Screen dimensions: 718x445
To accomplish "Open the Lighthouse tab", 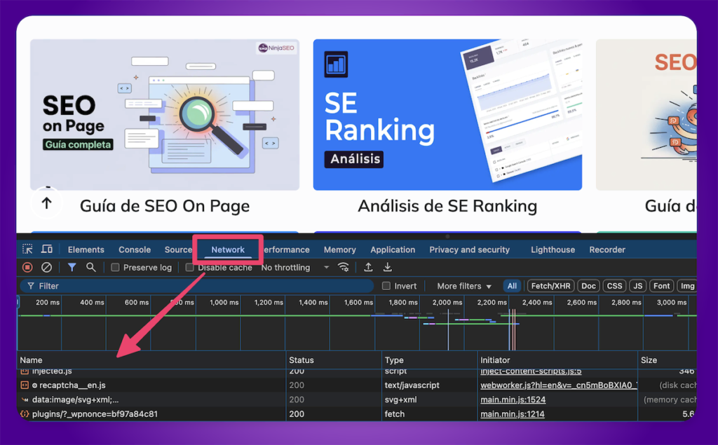I will (x=553, y=249).
